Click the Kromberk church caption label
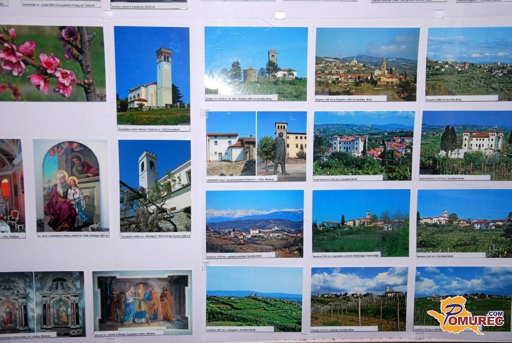 [x=154, y=129]
